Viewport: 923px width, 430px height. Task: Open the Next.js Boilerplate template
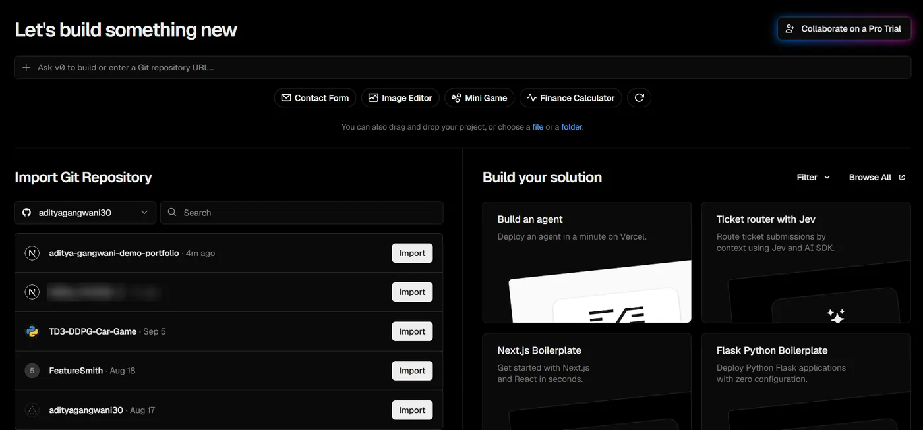point(587,381)
